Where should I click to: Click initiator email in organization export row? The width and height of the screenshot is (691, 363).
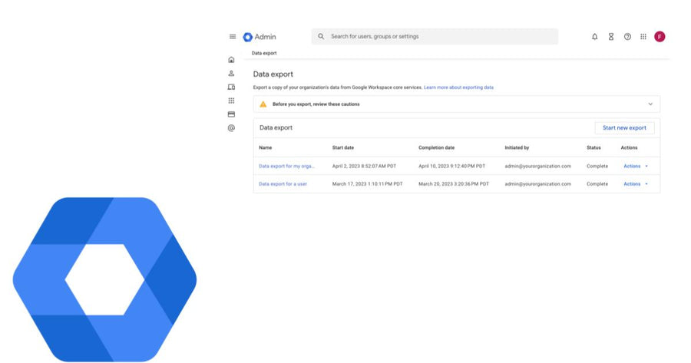point(537,166)
